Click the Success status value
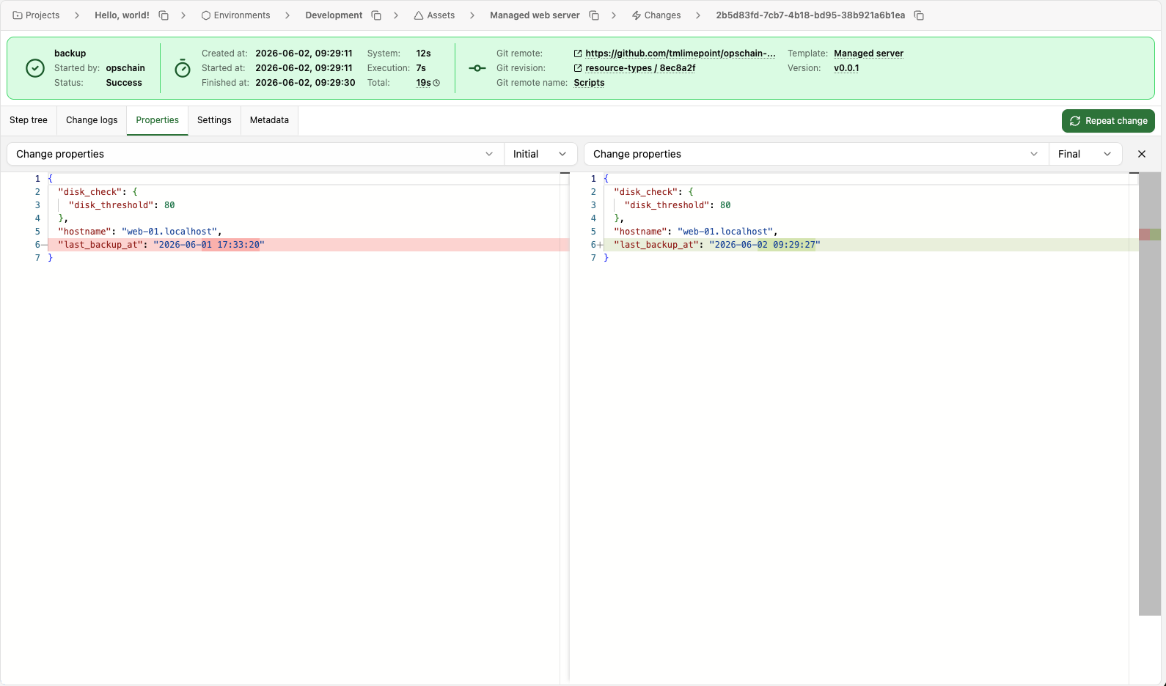Image resolution: width=1166 pixels, height=686 pixels. tap(124, 83)
